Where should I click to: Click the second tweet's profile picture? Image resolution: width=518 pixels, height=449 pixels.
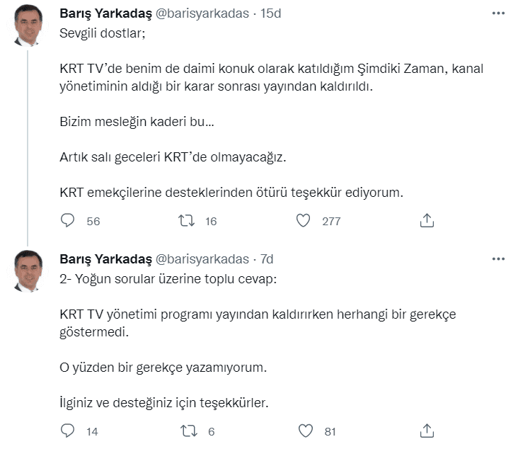(28, 271)
